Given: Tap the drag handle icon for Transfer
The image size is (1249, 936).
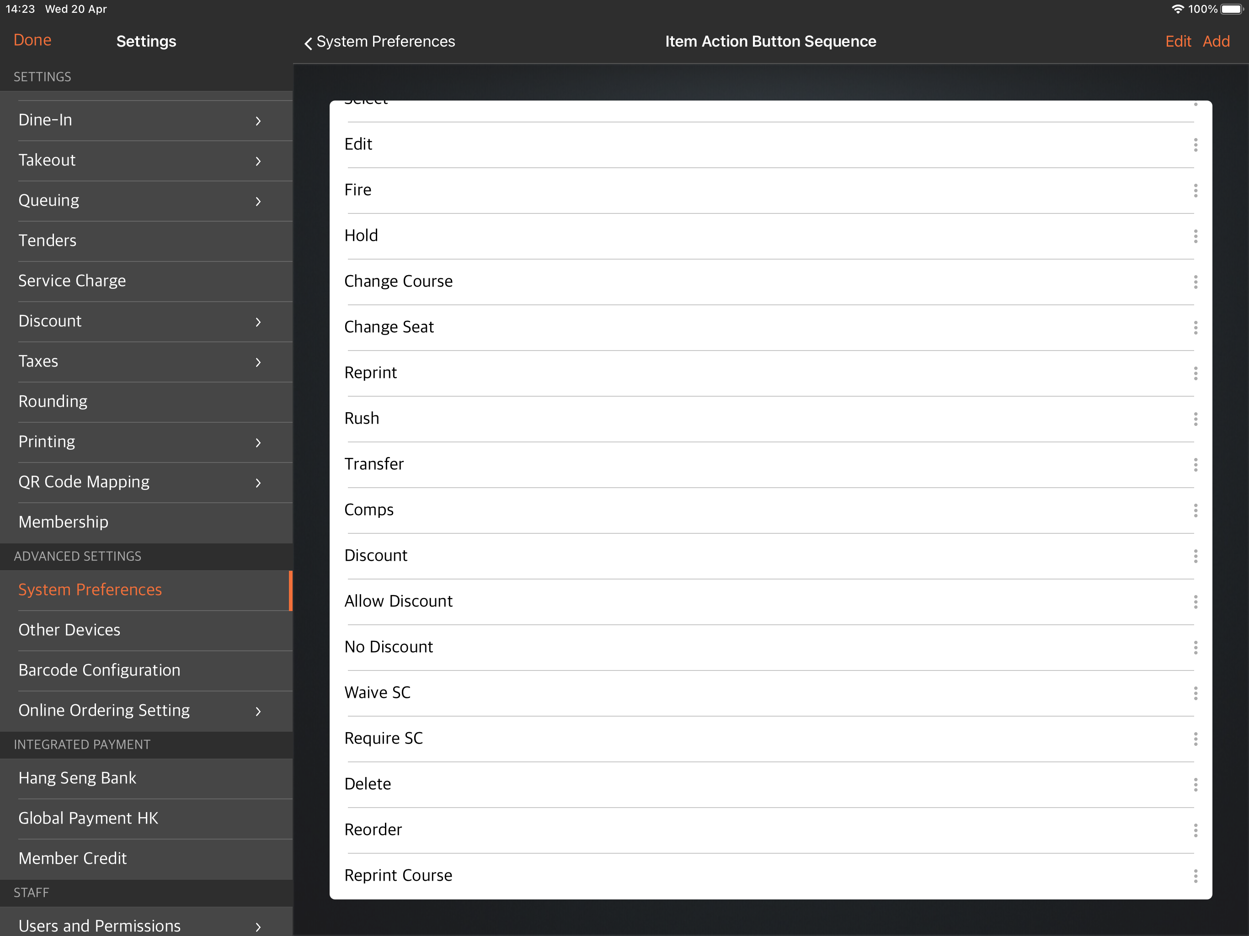Looking at the screenshot, I should pyautogui.click(x=1196, y=464).
